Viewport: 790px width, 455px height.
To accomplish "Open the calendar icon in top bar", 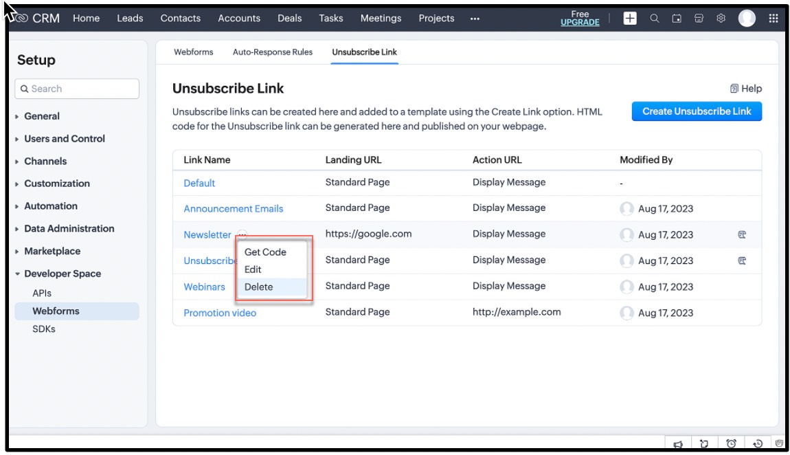I will 677,19.
